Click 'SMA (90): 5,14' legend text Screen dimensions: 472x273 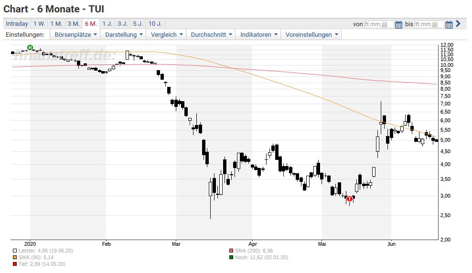coord(36,257)
